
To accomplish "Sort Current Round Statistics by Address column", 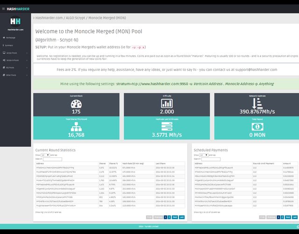I will tap(67, 163).
